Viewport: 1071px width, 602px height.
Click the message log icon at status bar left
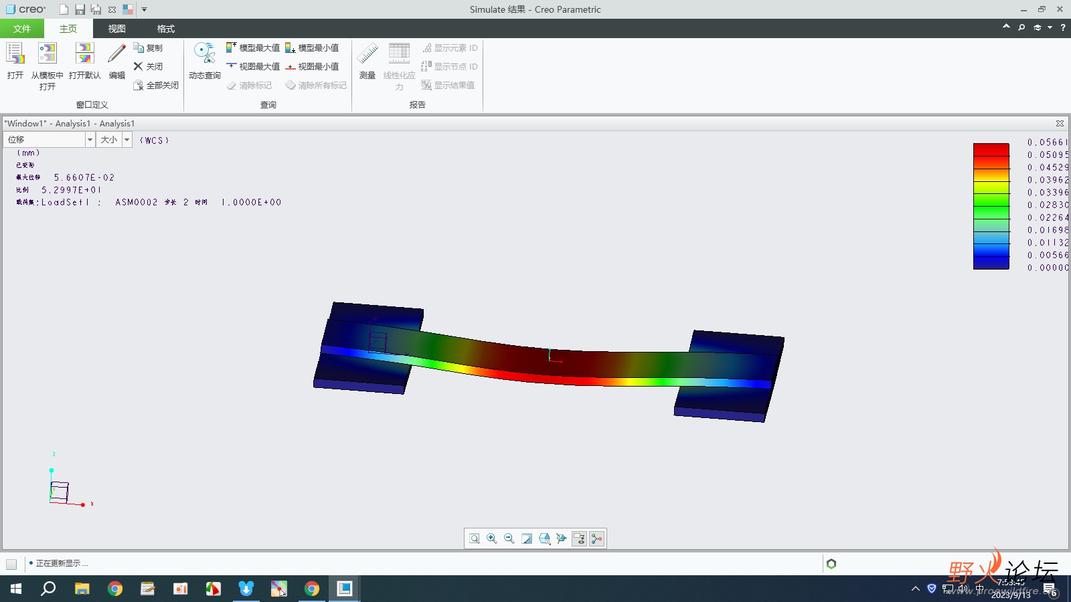tap(11, 564)
